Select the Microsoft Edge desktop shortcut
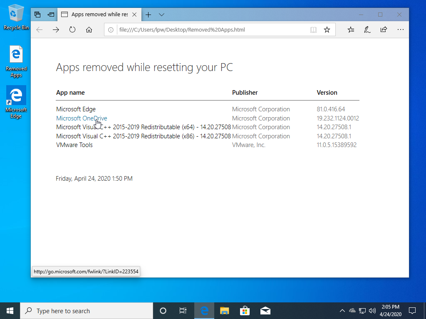This screenshot has width=426, height=319. [x=16, y=102]
